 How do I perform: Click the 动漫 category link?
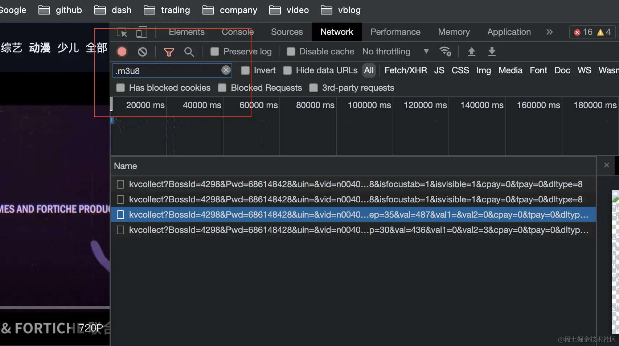[x=40, y=48]
